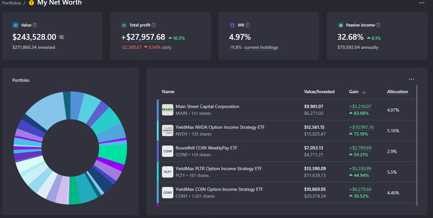Click the PLTY ticker icon
This screenshot has height=218, width=433.
tap(168, 172)
